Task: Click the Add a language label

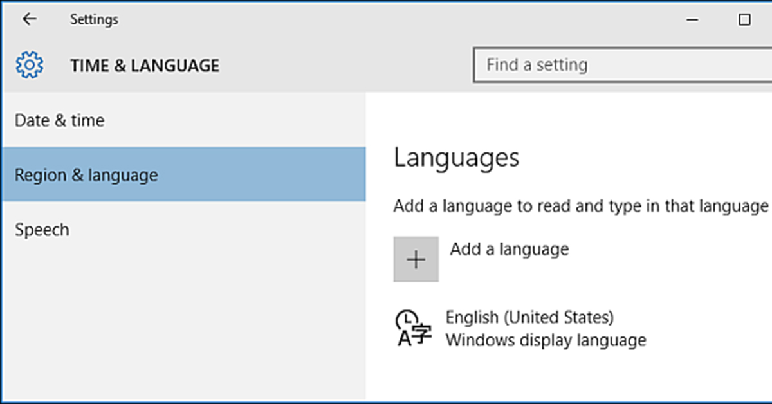Action: click(x=510, y=249)
